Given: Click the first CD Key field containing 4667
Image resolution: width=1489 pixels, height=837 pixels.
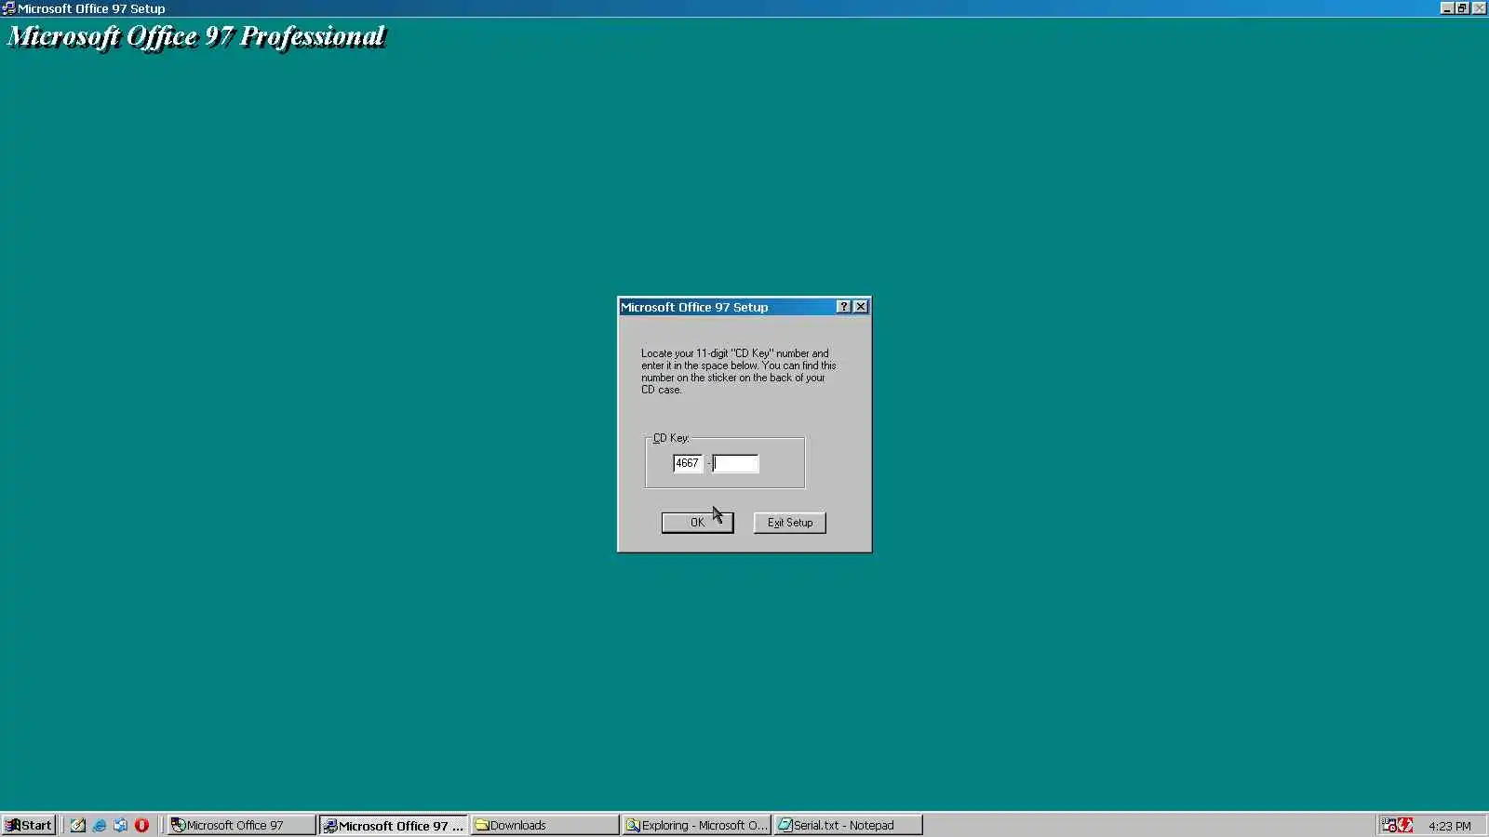Looking at the screenshot, I should pos(688,463).
